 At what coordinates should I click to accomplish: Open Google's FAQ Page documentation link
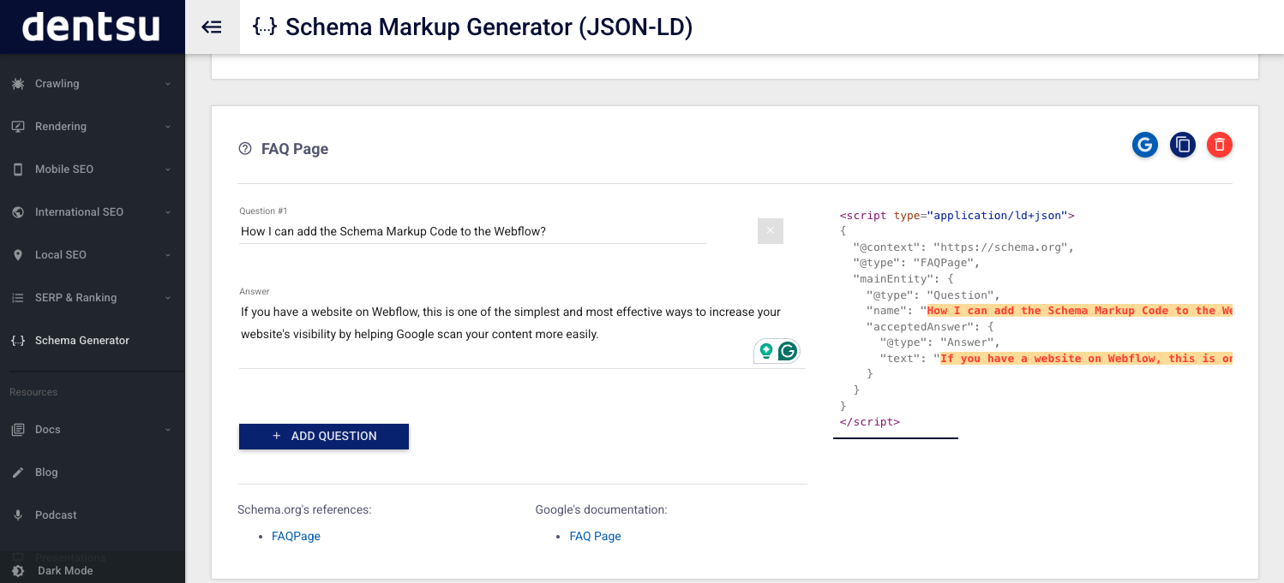[x=595, y=536]
